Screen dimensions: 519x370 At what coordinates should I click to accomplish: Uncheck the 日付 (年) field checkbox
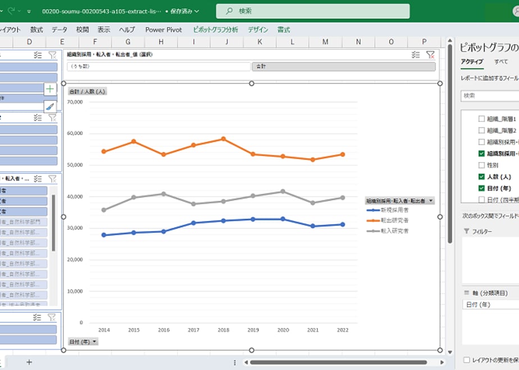[x=481, y=188]
